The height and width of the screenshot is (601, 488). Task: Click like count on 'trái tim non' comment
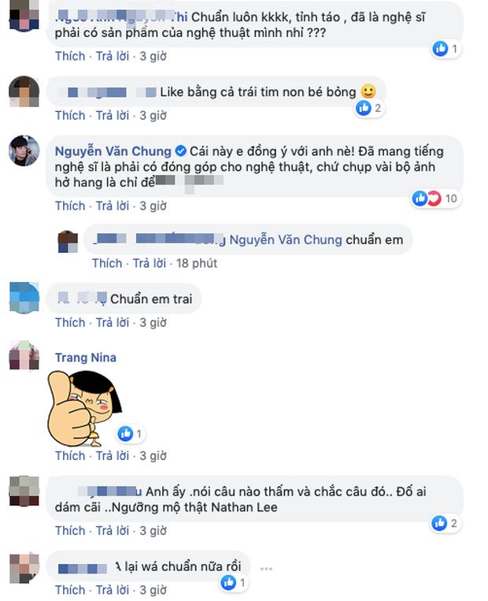tap(370, 109)
